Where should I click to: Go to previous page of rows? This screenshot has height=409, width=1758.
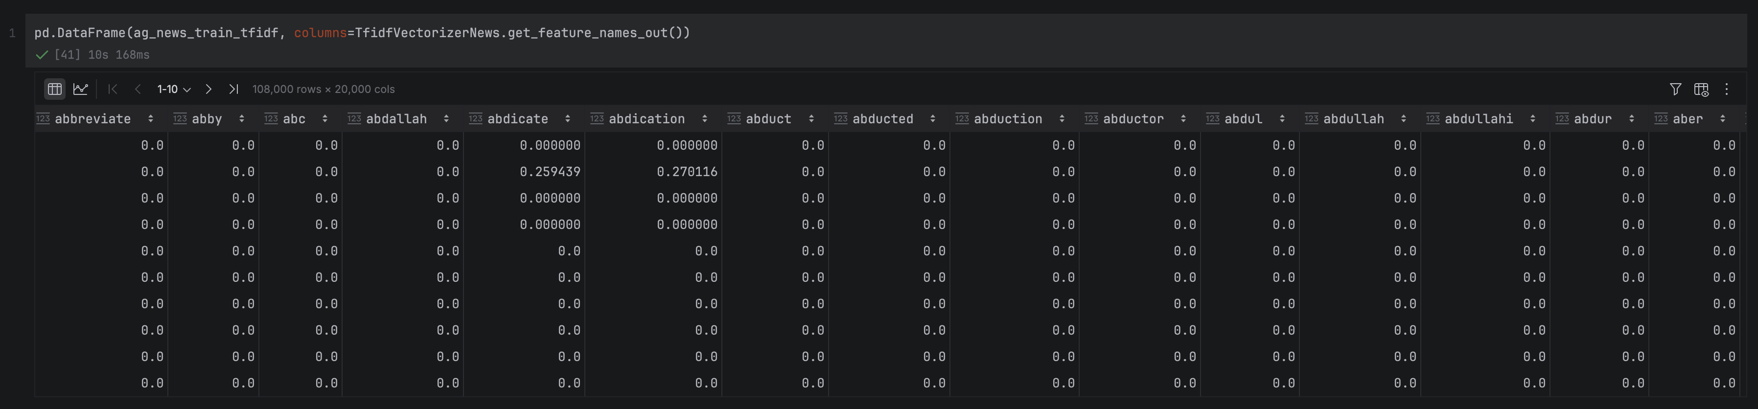coord(138,89)
